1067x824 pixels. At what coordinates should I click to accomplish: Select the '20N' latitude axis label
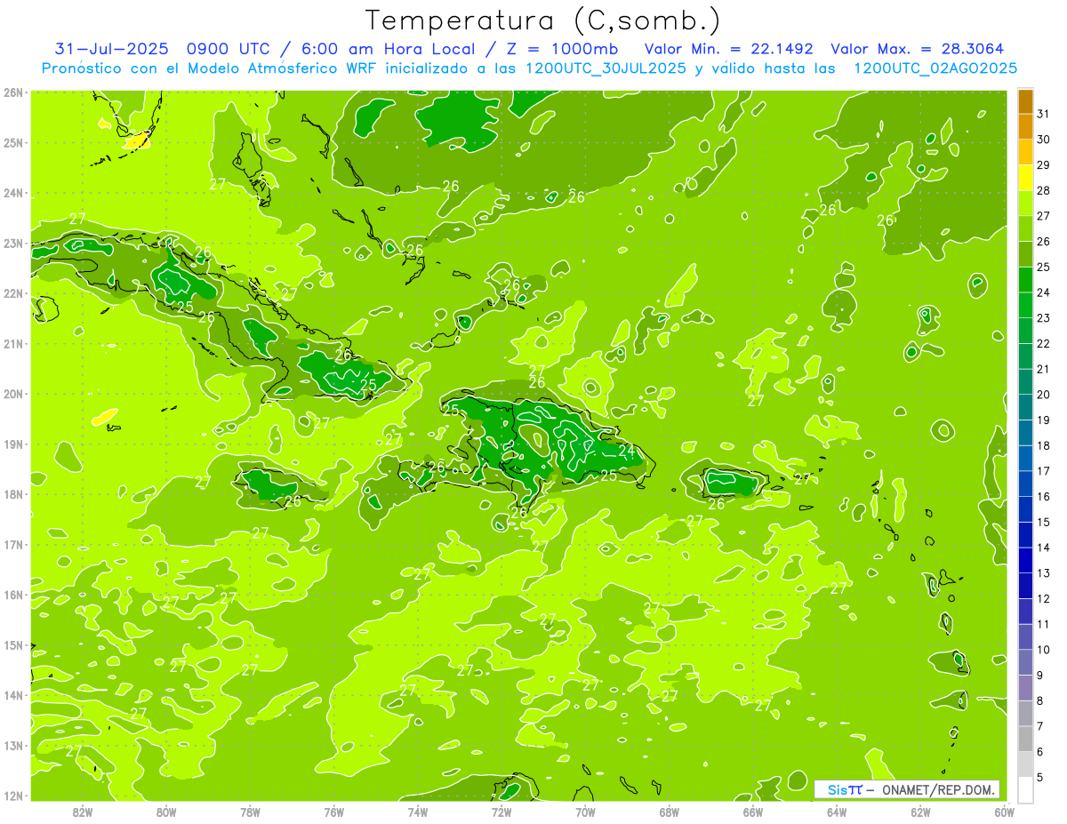point(12,394)
